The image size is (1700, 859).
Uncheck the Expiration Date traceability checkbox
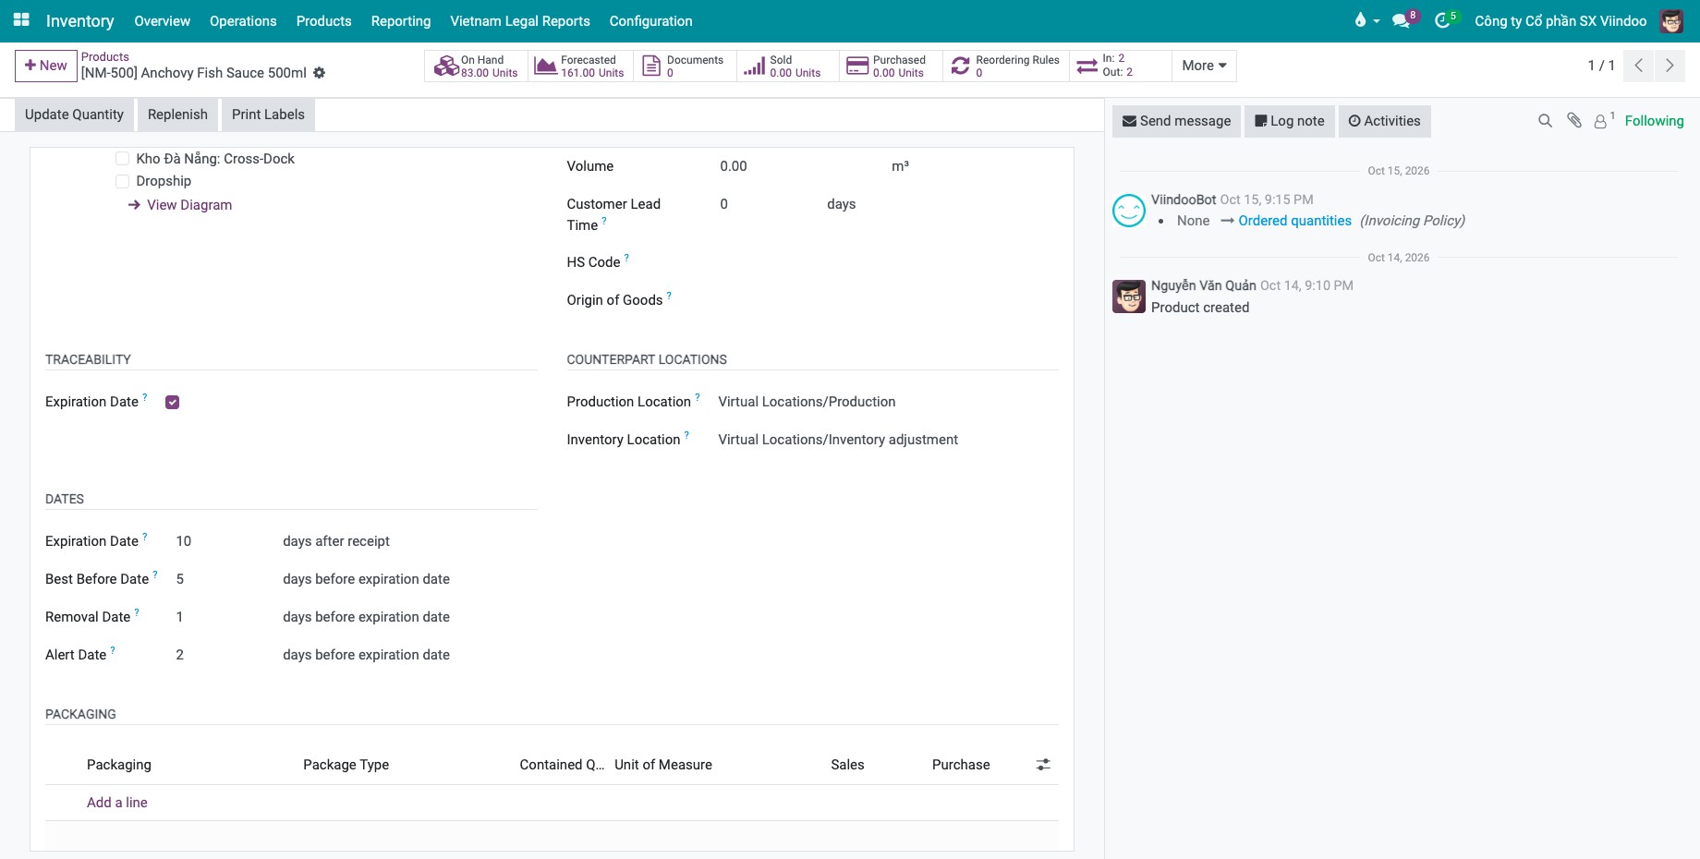point(172,402)
